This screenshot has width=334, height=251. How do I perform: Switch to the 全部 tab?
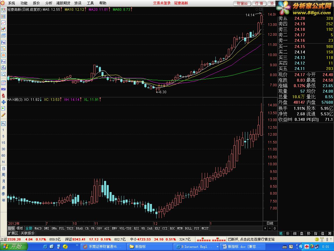pyautogui.click(x=29, y=228)
